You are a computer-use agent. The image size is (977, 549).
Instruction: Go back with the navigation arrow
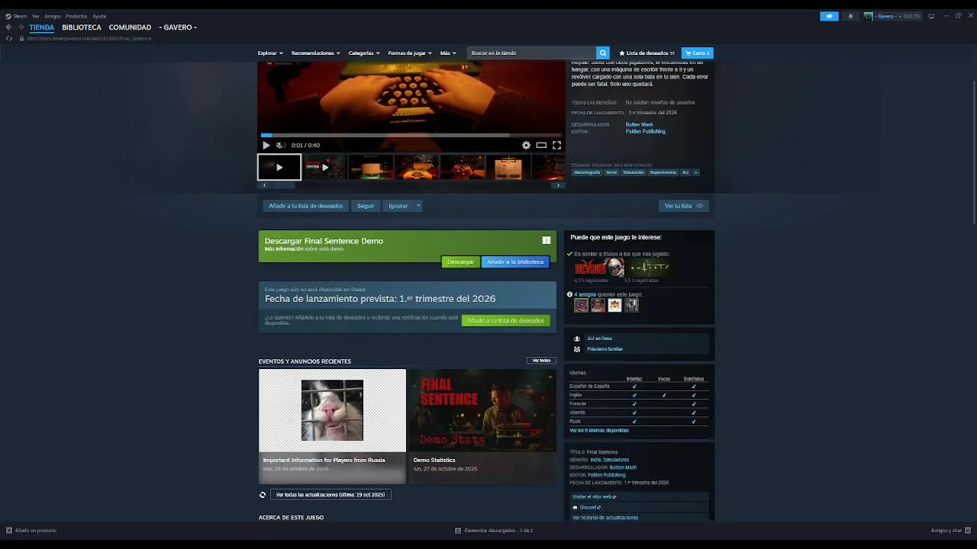9,27
